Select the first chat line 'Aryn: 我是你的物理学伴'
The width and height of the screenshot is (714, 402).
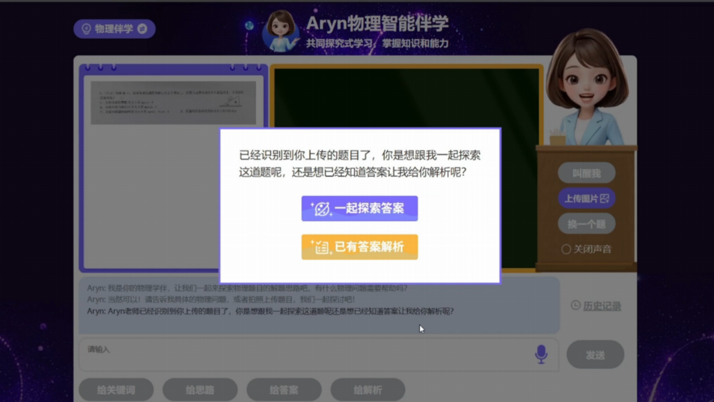click(248, 288)
